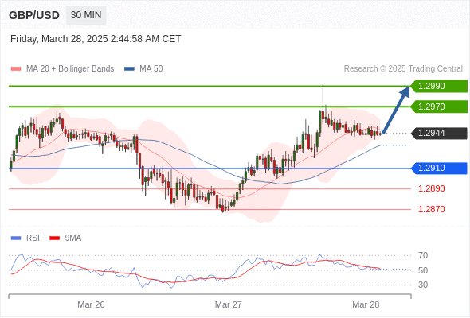Screen dimensions: 470x318
Task: Click the pink MA 20 legend swatch
Action: pyautogui.click(x=16, y=69)
